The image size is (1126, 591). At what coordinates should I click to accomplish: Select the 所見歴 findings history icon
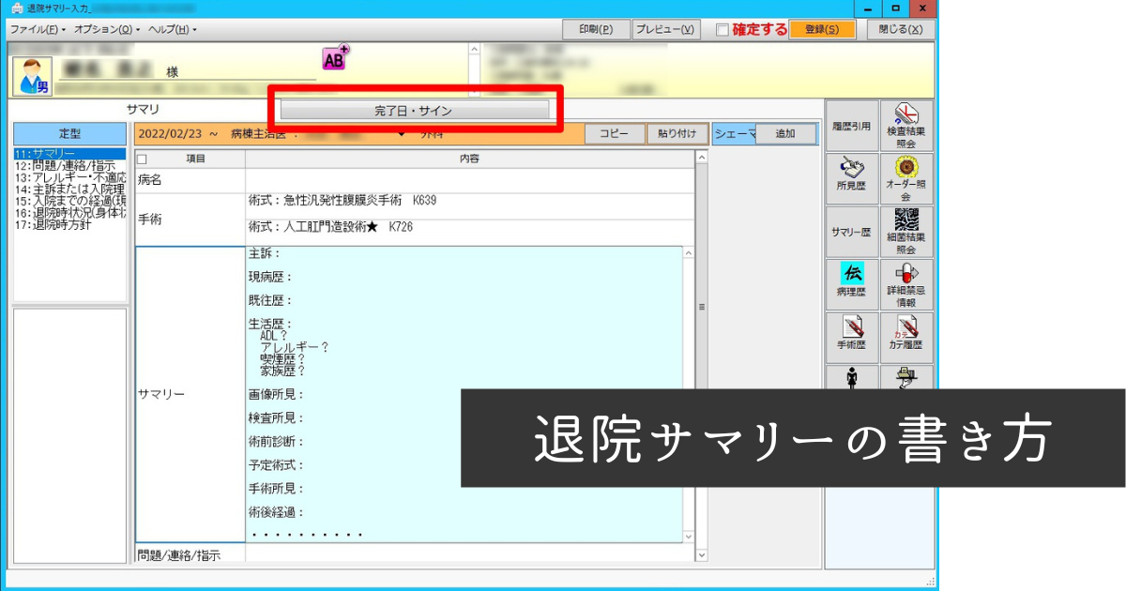tap(852, 176)
